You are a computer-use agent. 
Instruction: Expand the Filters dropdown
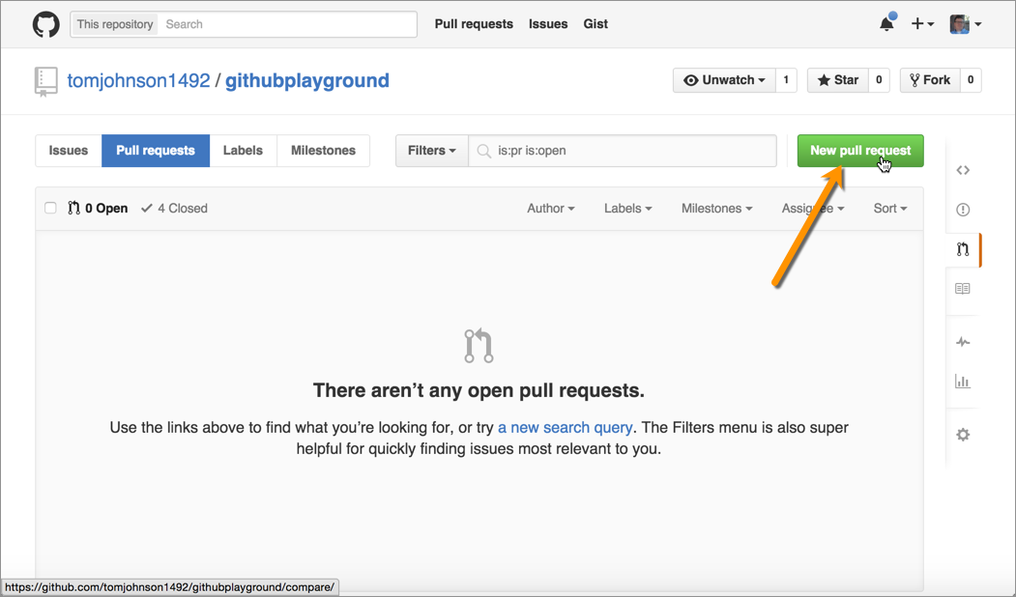(x=432, y=151)
